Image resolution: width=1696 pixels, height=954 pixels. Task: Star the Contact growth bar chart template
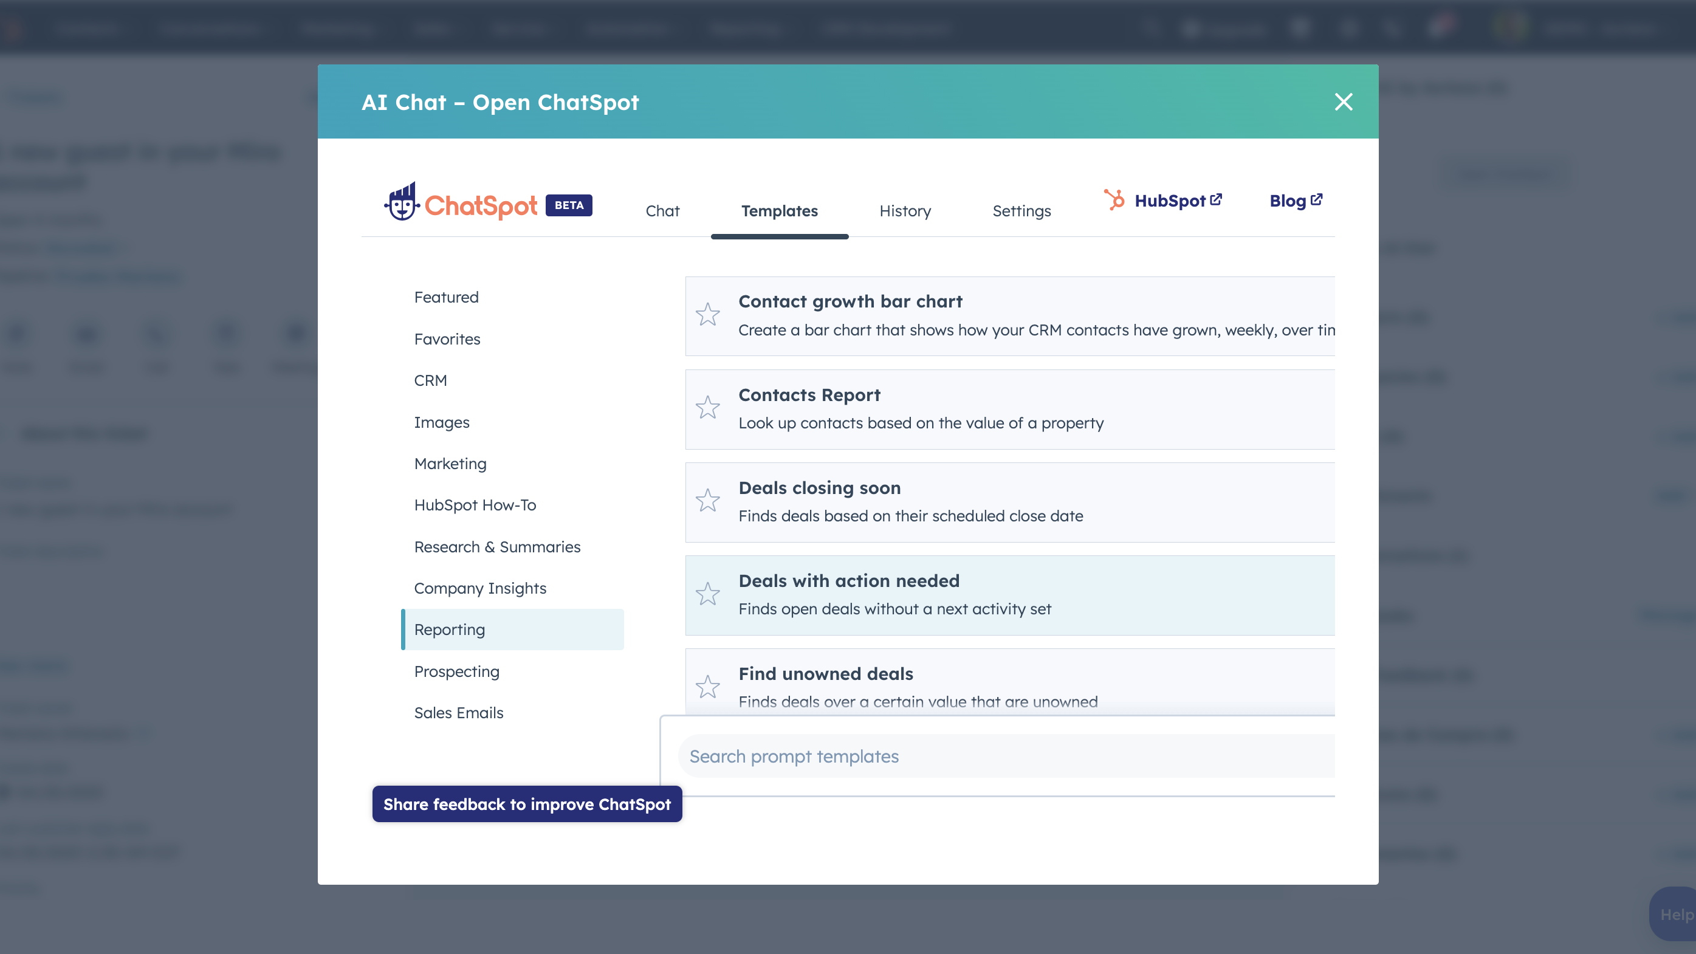pos(708,315)
